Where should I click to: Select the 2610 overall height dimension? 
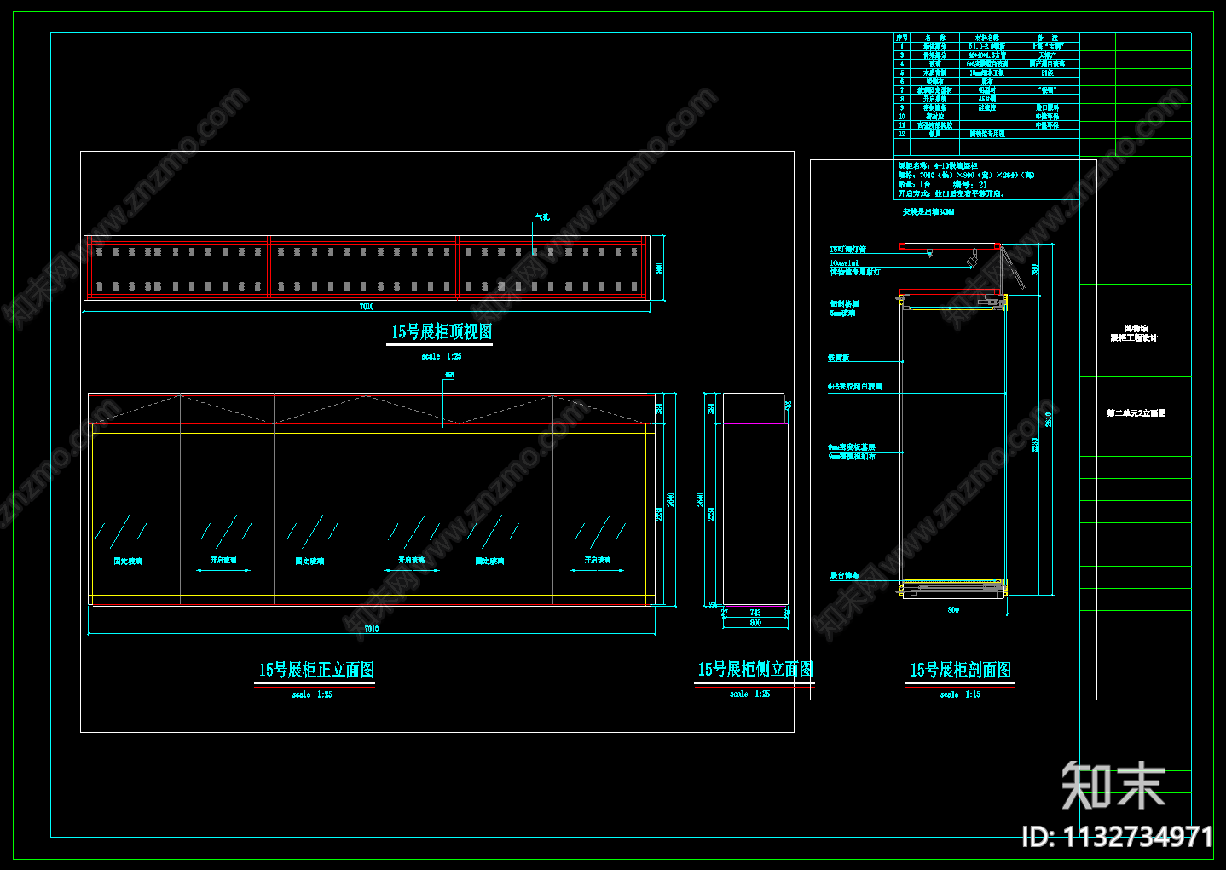(x=1049, y=419)
